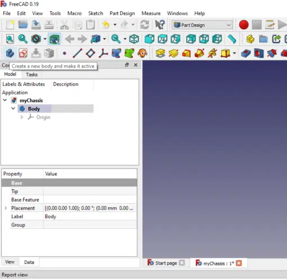Expand the Origin tree item
Screen dimensions: 287x279
(x=21, y=117)
